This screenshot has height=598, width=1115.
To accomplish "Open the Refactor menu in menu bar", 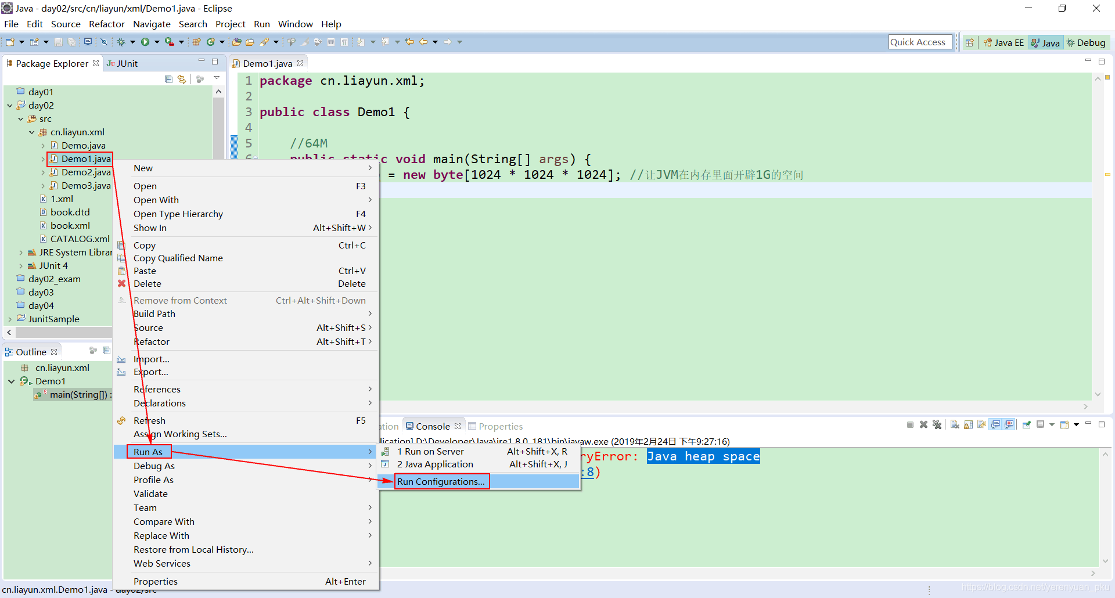I will pos(106,24).
